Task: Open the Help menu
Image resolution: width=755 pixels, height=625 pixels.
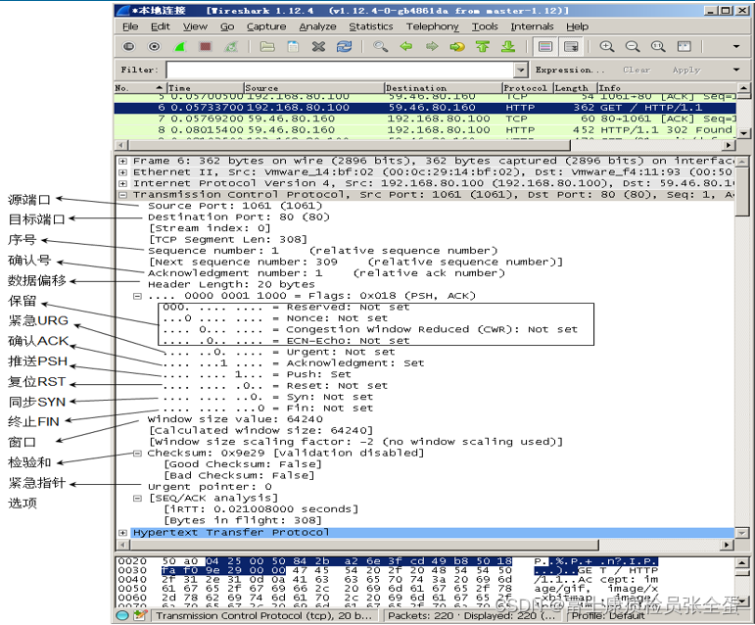Action: tap(577, 26)
